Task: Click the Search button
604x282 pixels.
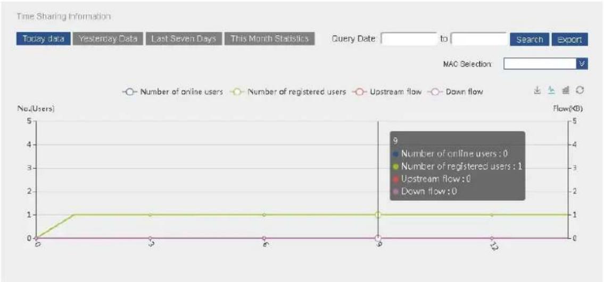Action: point(529,40)
